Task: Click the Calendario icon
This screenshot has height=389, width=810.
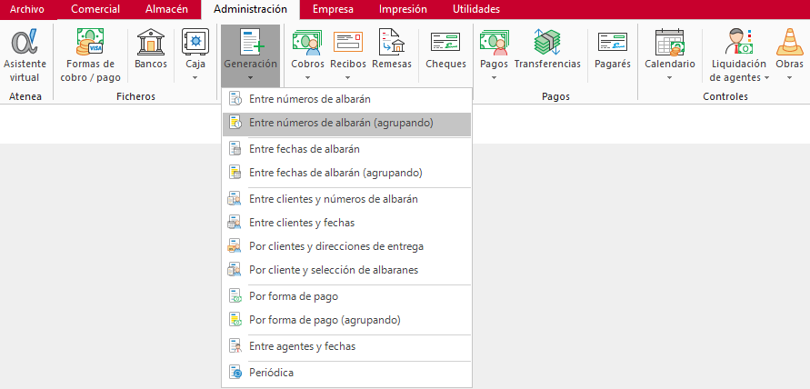Action: (x=670, y=43)
